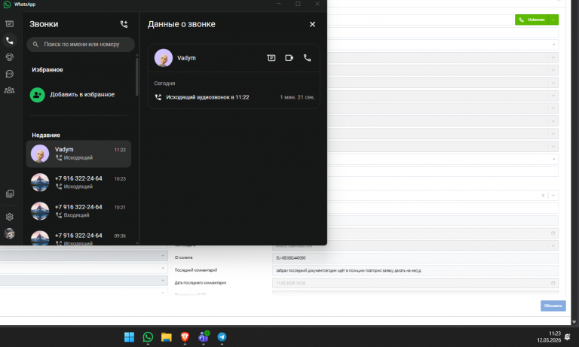Click the Недавние heading
Image resolution: width=579 pixels, height=347 pixels.
(46, 135)
